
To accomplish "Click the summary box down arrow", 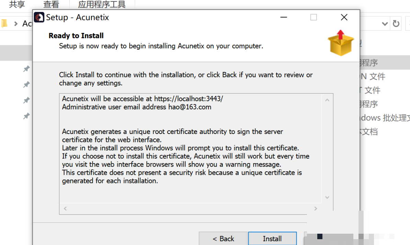I will (x=327, y=197).
